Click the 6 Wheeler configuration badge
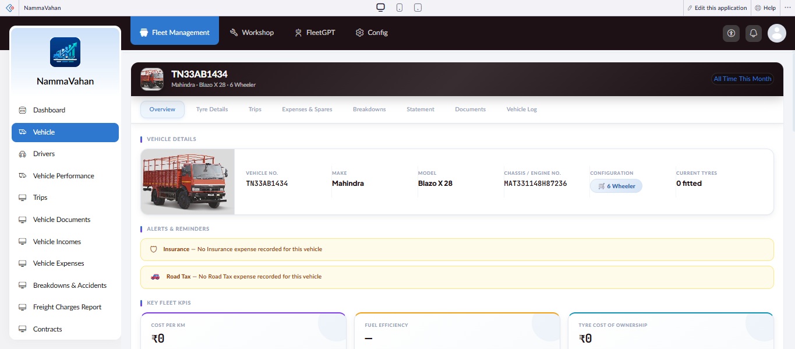Image resolution: width=795 pixels, height=349 pixels. (x=616, y=186)
